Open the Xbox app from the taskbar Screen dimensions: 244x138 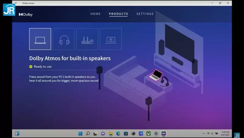149,133
